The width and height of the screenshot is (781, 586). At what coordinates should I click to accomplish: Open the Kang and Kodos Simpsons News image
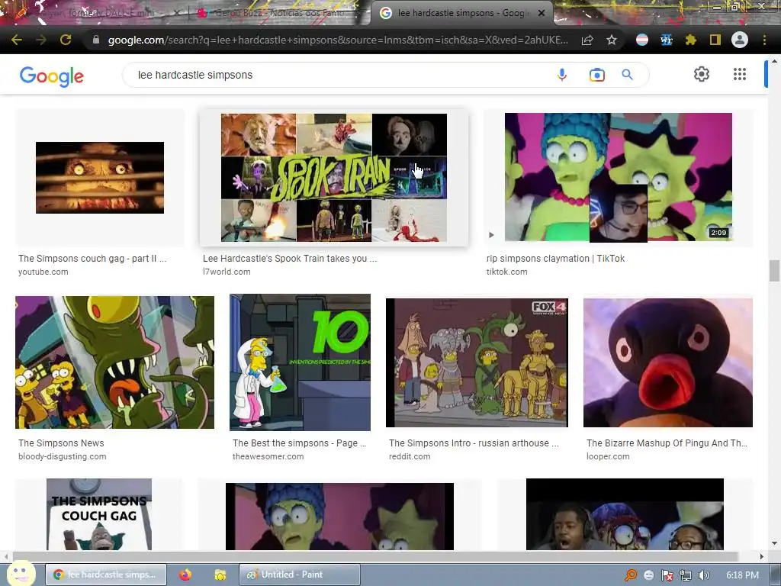coord(114,362)
